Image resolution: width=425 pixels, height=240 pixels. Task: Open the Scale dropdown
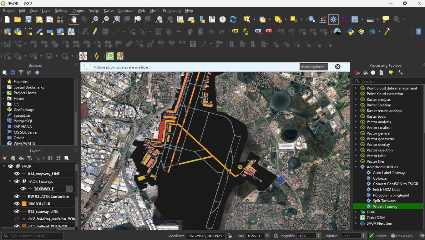pyautogui.click(x=267, y=236)
